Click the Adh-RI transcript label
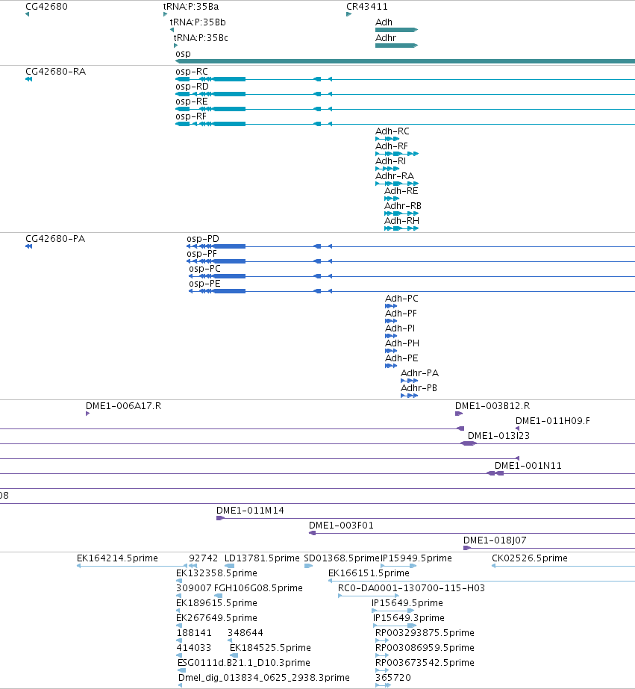The height and width of the screenshot is (689, 635). pyautogui.click(x=391, y=161)
